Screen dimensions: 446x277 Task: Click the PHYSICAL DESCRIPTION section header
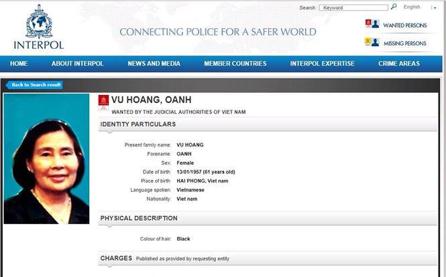point(139,218)
